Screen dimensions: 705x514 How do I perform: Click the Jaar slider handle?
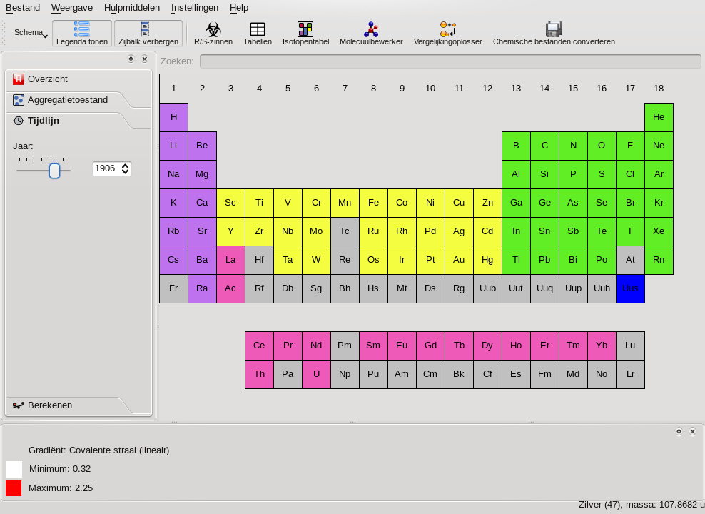(x=54, y=171)
